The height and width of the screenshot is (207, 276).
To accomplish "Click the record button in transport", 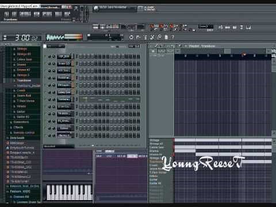I will (116, 26).
